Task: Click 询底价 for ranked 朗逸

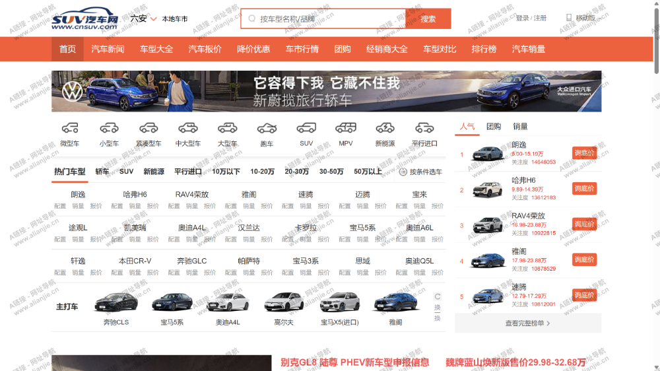Action: click(x=584, y=153)
